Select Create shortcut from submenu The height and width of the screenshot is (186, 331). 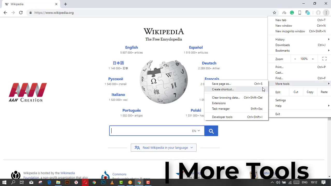(223, 89)
